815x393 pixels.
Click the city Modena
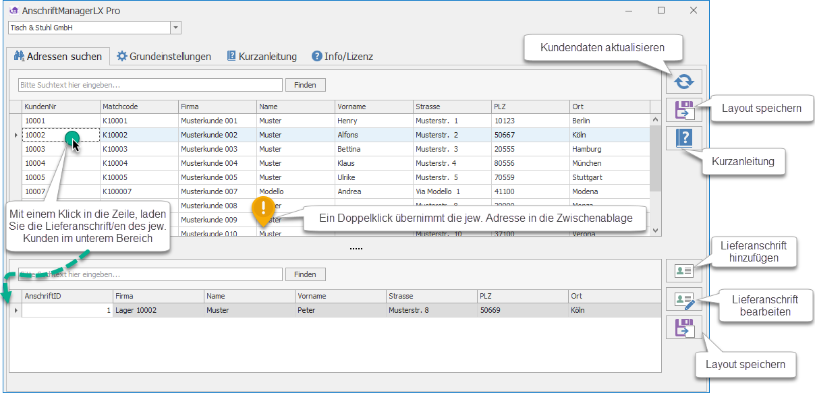click(x=610, y=191)
